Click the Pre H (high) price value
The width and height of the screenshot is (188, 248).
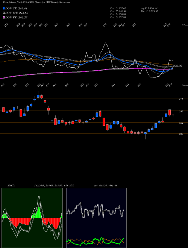[118, 11]
